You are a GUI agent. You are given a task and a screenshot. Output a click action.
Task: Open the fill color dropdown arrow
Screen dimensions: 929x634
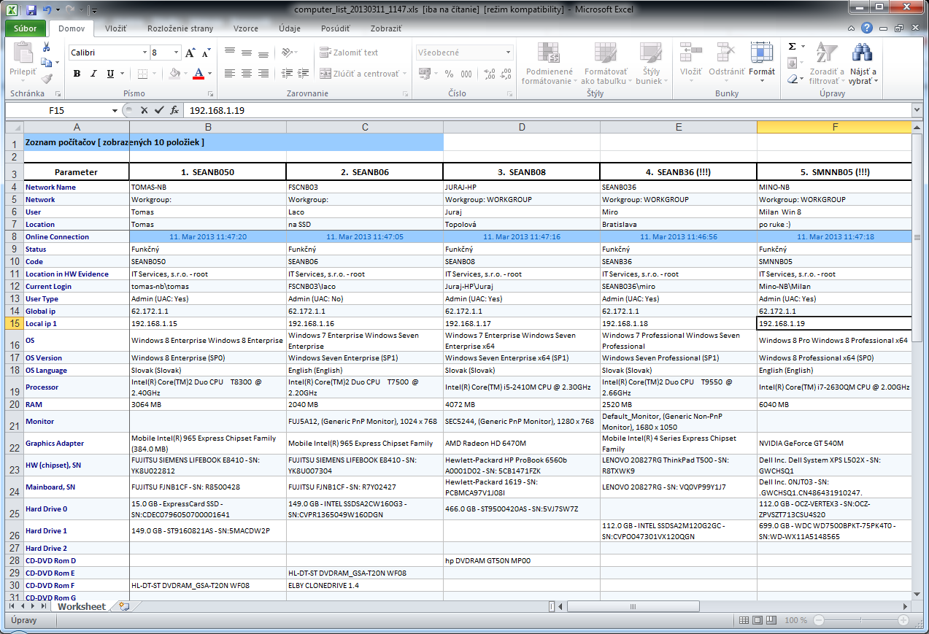185,74
